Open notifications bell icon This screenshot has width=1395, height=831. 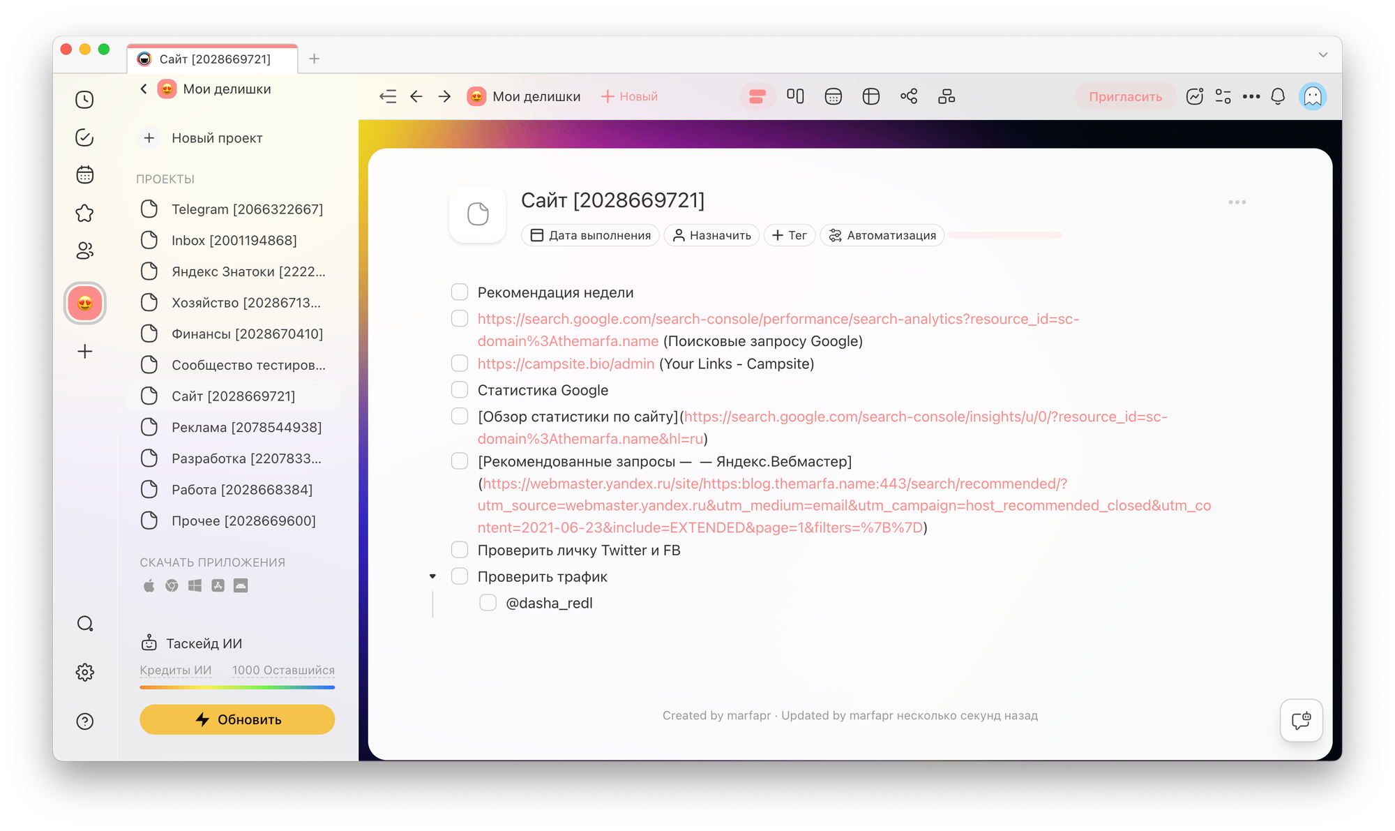[1278, 96]
